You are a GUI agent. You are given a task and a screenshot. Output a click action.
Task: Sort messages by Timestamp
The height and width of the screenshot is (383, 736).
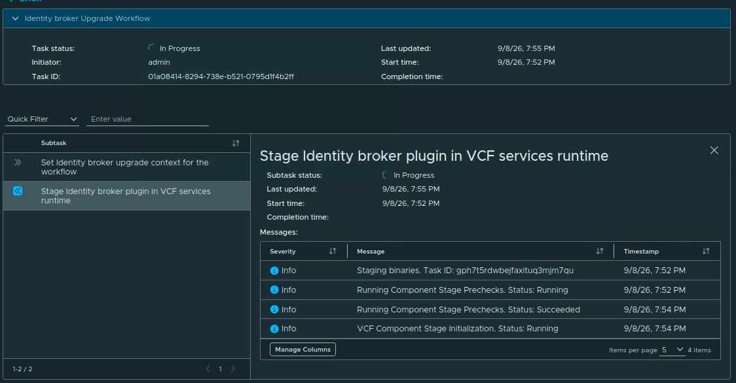[x=705, y=251]
